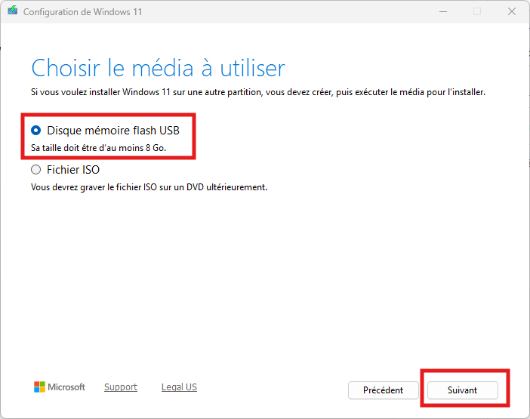Open the Support link
Screen dimensions: 530x419
click(121, 387)
